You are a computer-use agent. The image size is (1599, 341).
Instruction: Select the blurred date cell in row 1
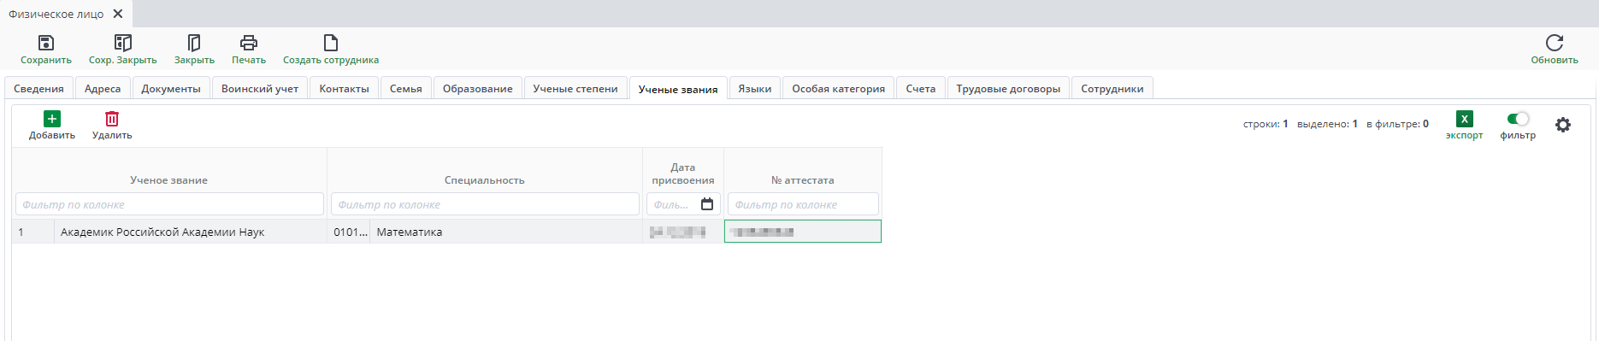(x=683, y=232)
